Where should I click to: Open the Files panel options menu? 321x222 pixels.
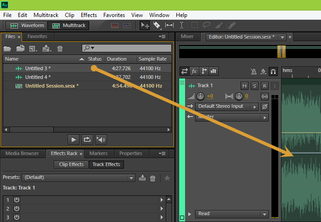click(x=162, y=37)
